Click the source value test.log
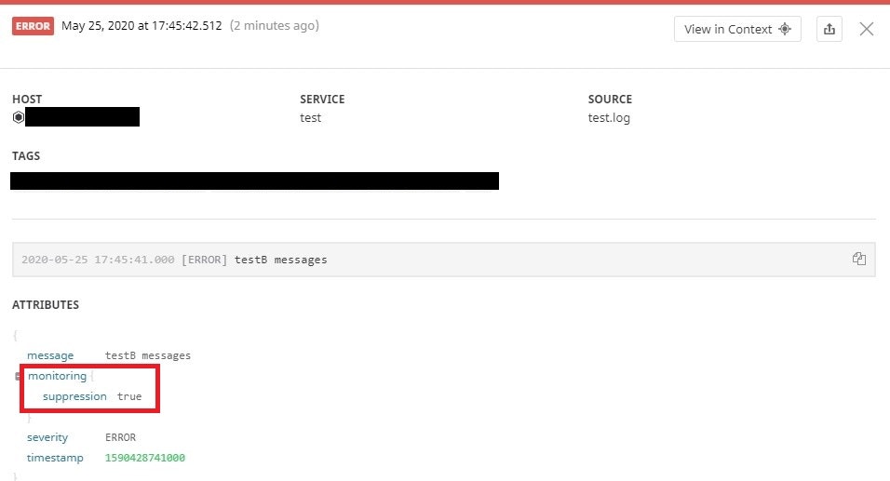The image size is (890, 481). [609, 118]
